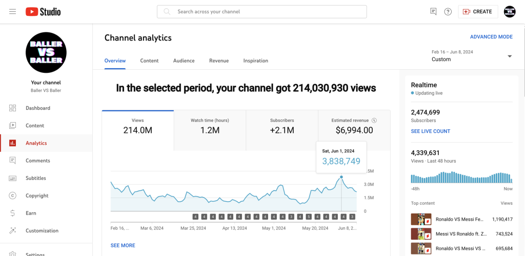525x256 pixels.
Task: Switch to the Audience tab
Action: click(x=184, y=61)
